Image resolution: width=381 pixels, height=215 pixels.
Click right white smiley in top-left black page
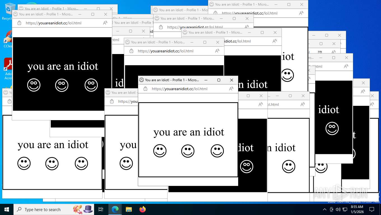coord(91,85)
